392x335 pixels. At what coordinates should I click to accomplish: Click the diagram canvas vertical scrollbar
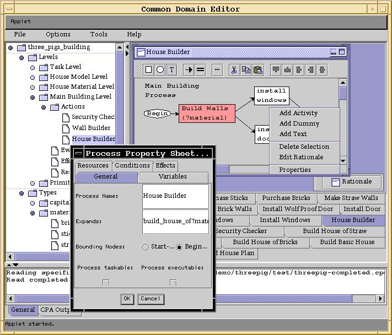[x=343, y=127]
